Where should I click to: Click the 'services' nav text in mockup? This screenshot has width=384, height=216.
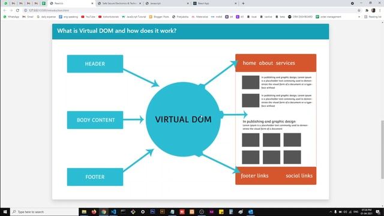point(286,63)
